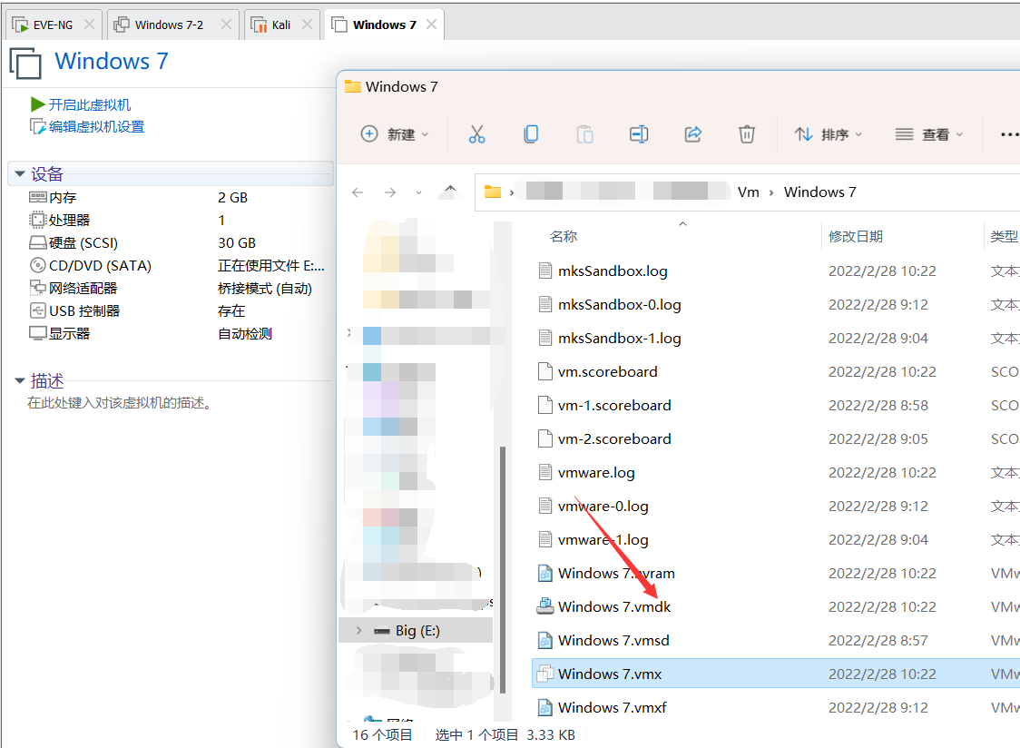
Task: Click the mksSandbox.log file icon
Action: pos(545,271)
